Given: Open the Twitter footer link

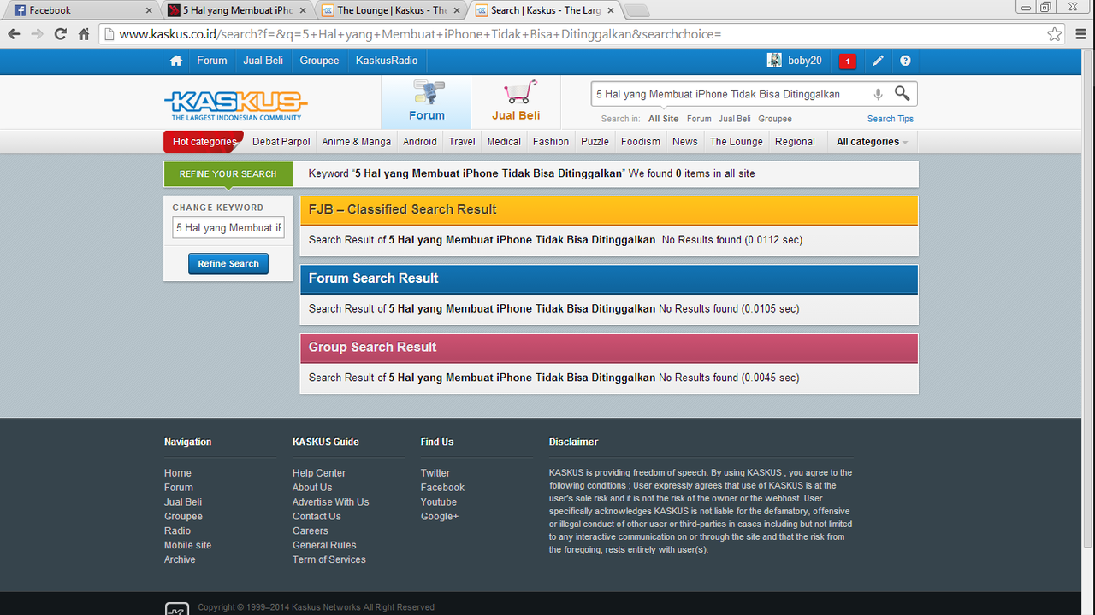Looking at the screenshot, I should (435, 473).
